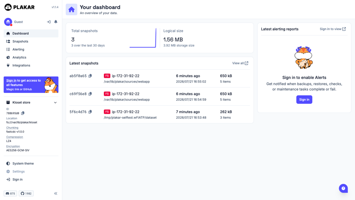Copy snapshot ID 5f6c4d76

(x=90, y=112)
